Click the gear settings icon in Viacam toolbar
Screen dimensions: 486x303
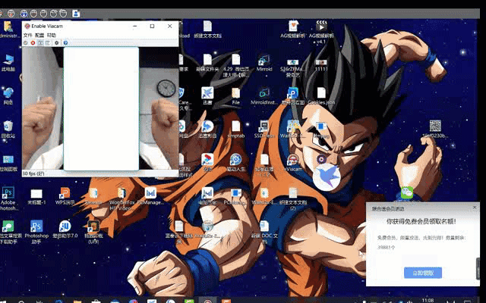56,42
